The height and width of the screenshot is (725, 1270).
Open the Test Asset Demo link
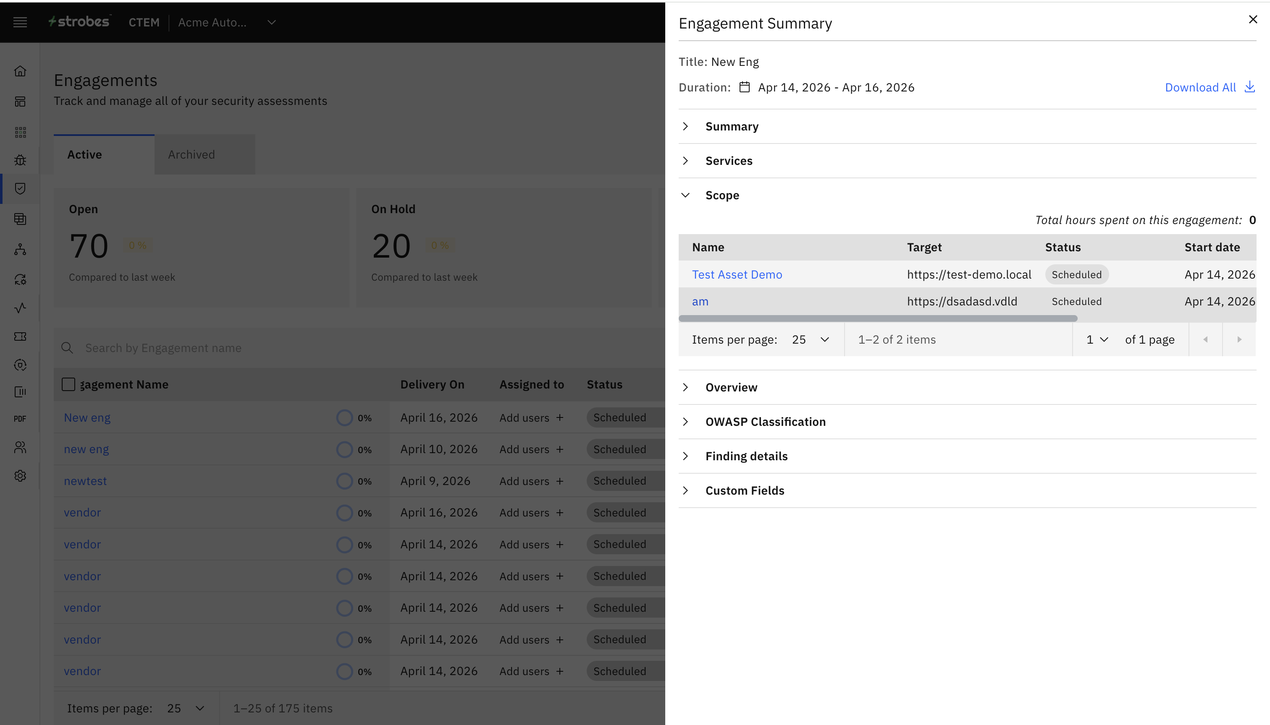(737, 275)
